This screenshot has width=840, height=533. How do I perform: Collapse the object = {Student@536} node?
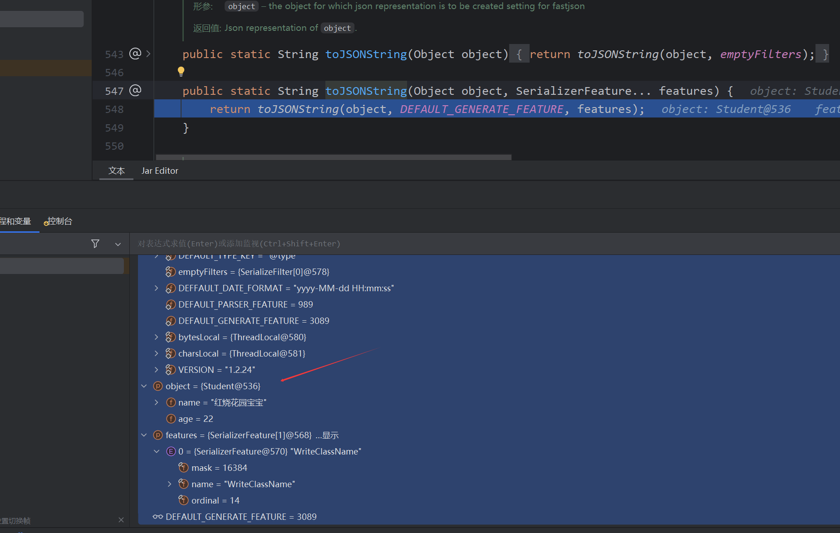tap(144, 386)
